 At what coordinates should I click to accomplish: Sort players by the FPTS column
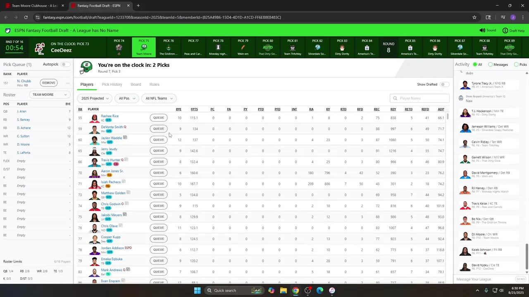pyautogui.click(x=194, y=109)
